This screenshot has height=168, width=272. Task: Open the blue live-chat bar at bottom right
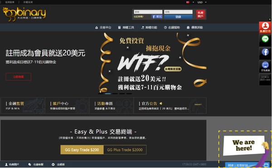pos(247,165)
